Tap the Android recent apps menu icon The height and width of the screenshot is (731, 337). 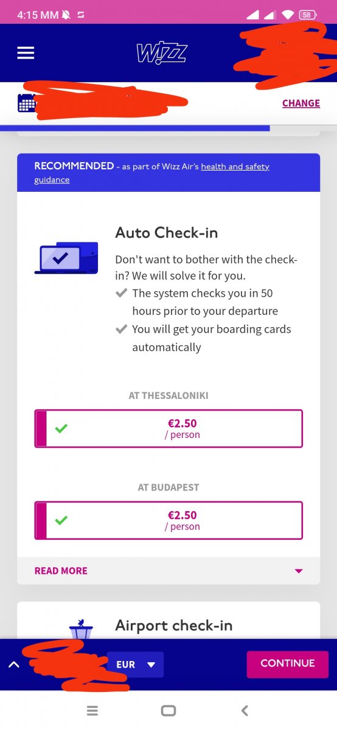(x=92, y=710)
